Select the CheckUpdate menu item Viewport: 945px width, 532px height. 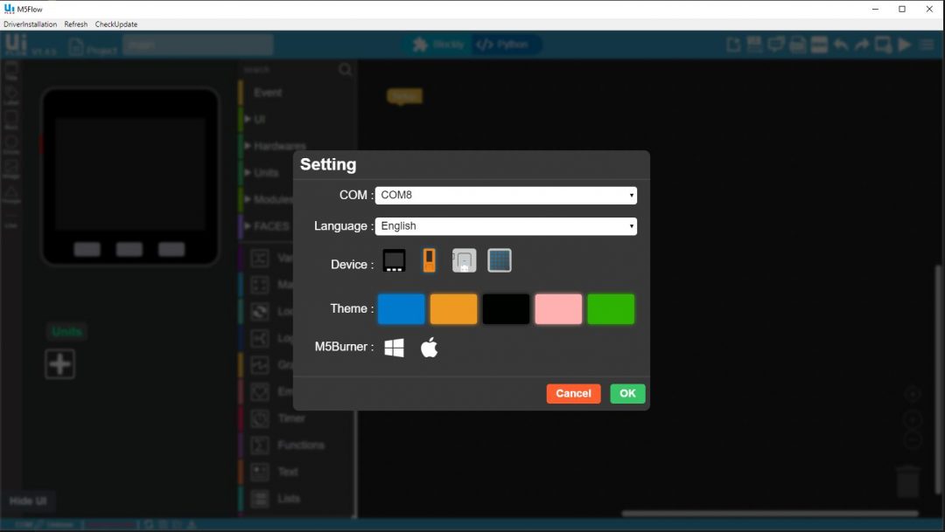(116, 24)
